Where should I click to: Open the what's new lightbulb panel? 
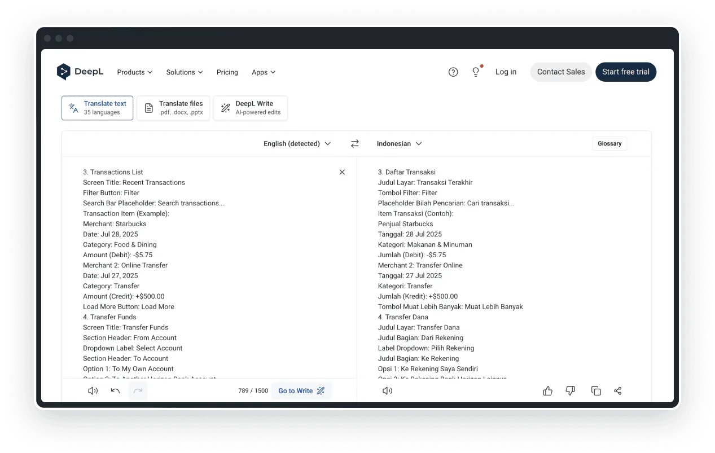point(475,72)
